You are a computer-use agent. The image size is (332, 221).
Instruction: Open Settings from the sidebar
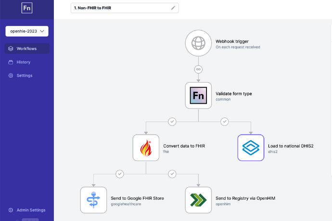[x=24, y=75]
